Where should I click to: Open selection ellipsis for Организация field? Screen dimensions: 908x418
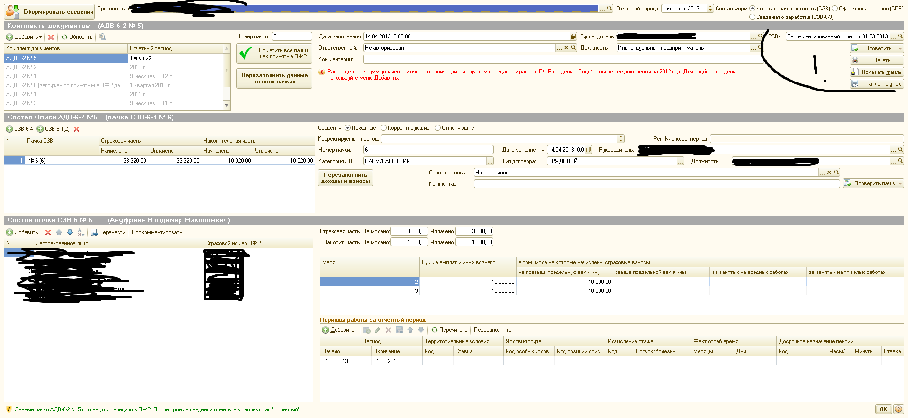(602, 9)
